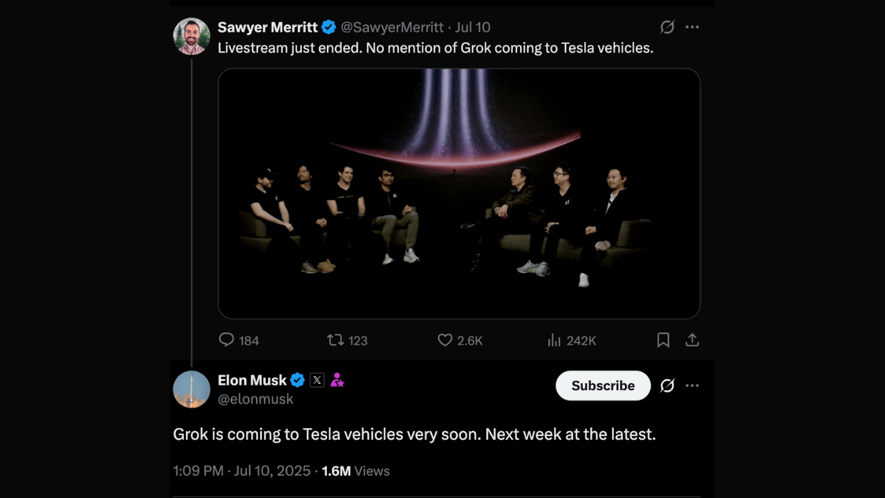Click Sawyer Merritt's blue verified badge
This screenshot has height=498, width=885.
click(x=328, y=27)
